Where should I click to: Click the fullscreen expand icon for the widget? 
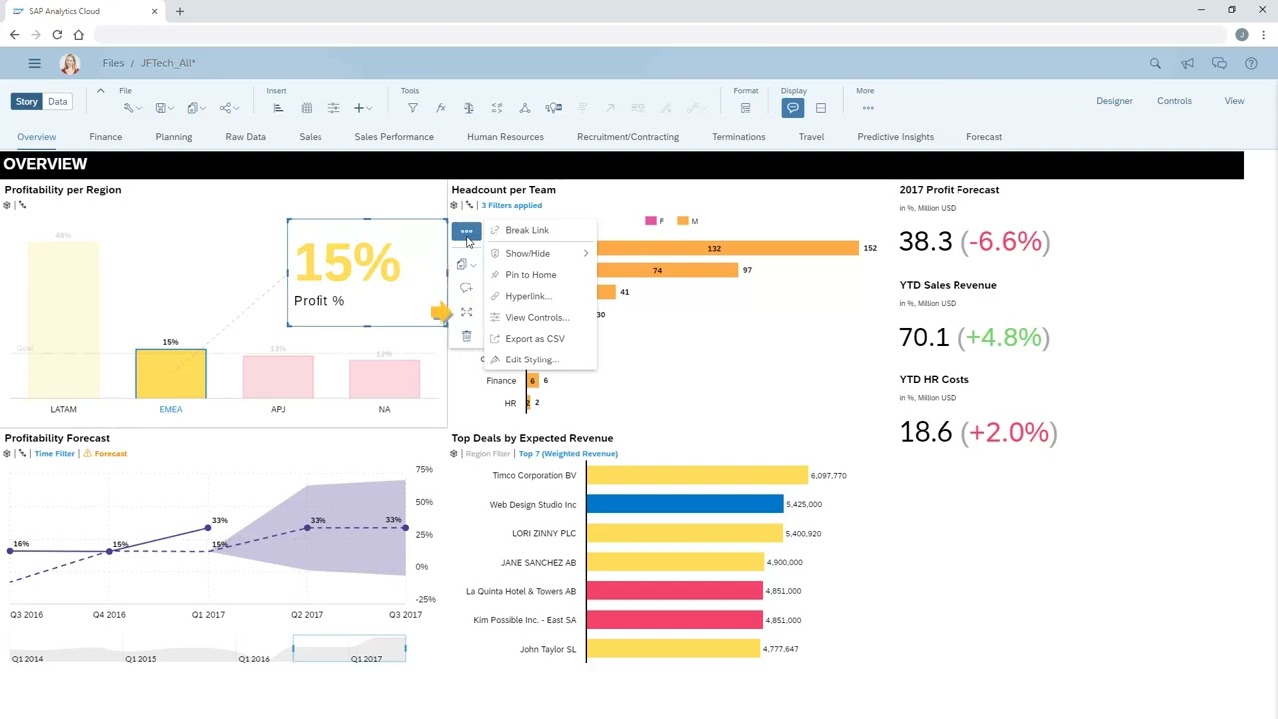[466, 312]
